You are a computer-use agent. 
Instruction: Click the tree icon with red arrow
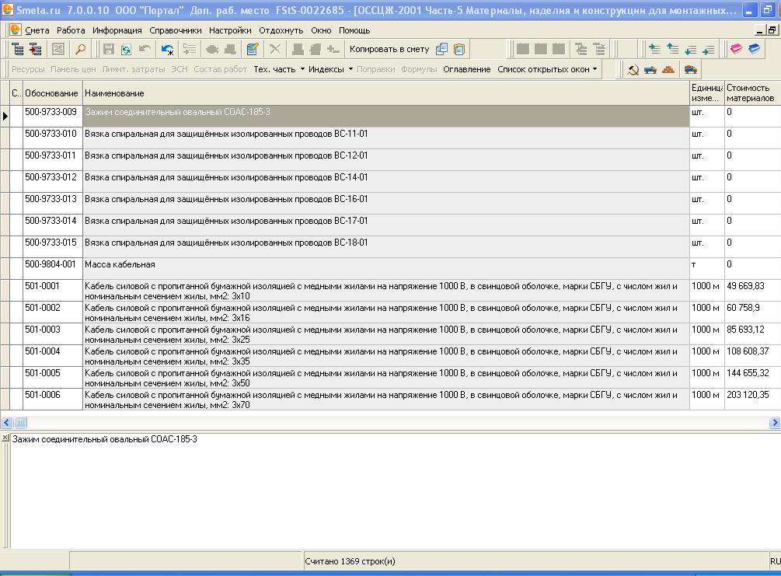36,49
